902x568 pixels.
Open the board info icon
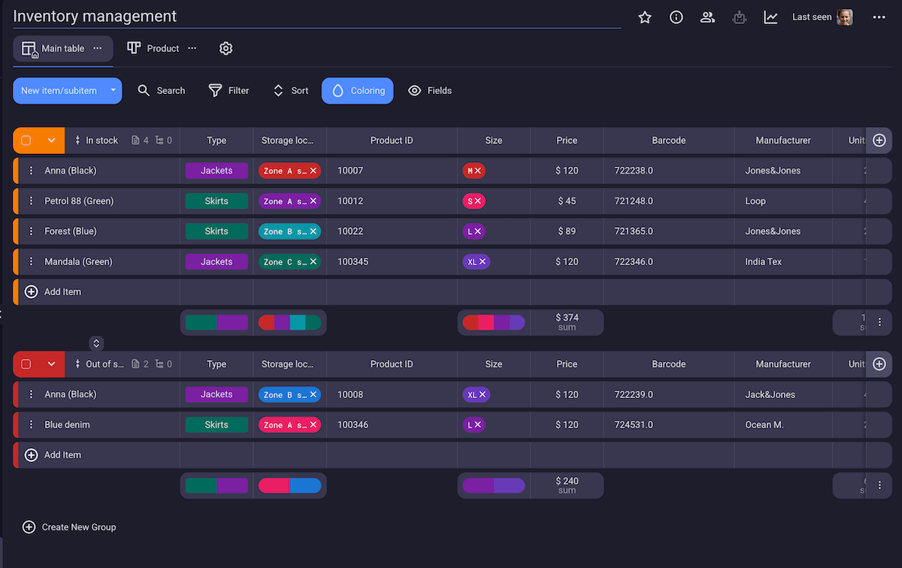tap(676, 17)
